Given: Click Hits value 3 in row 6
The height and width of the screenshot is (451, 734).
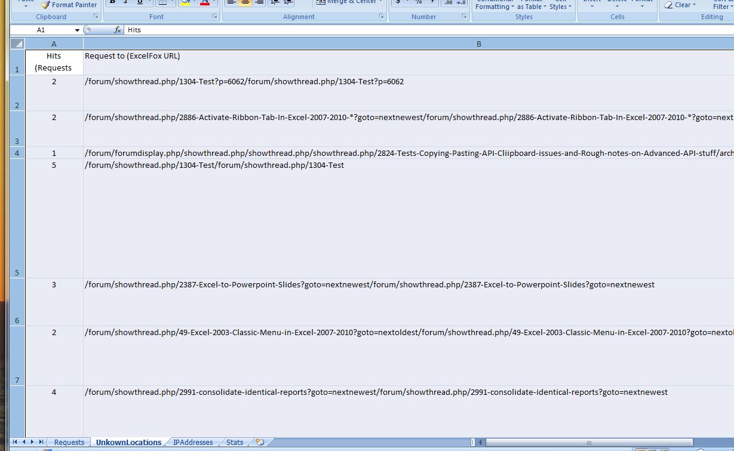Looking at the screenshot, I should pos(54,302).
